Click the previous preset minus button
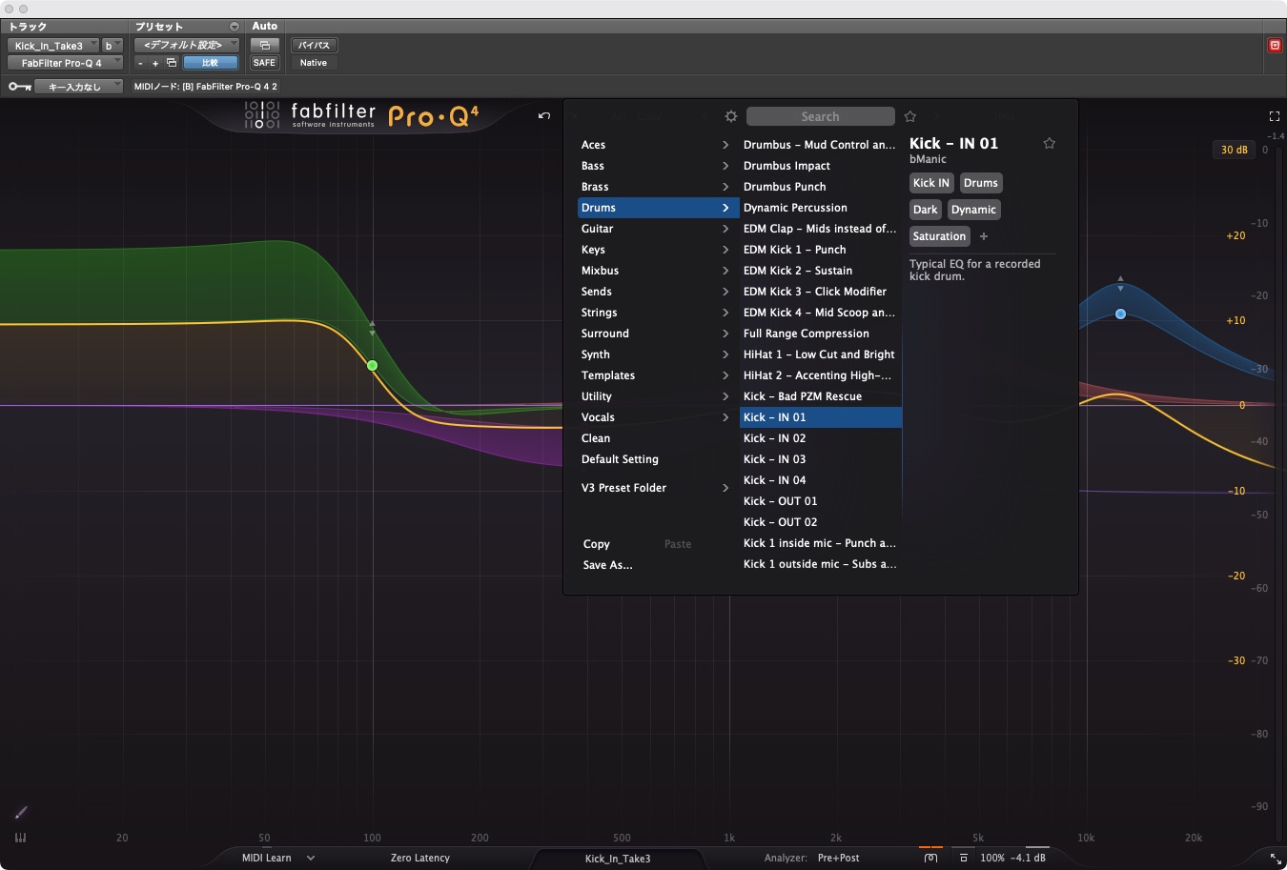 (140, 63)
